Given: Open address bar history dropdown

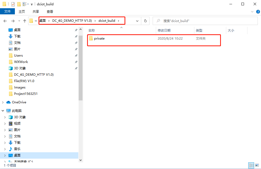Looking at the screenshot, I should pyautogui.click(x=137, y=21).
